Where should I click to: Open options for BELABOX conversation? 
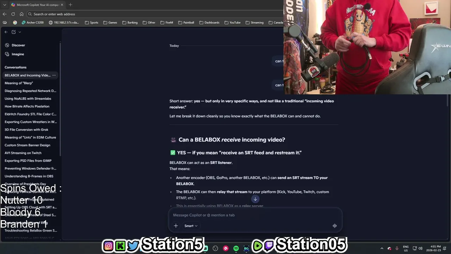(x=54, y=75)
